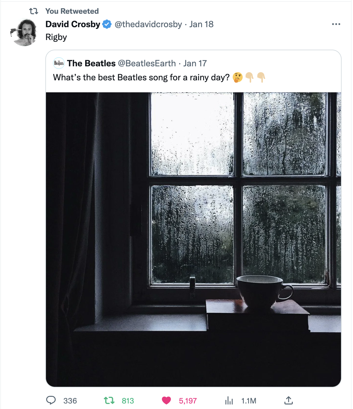Click the reply speech bubble icon

pos(51,400)
